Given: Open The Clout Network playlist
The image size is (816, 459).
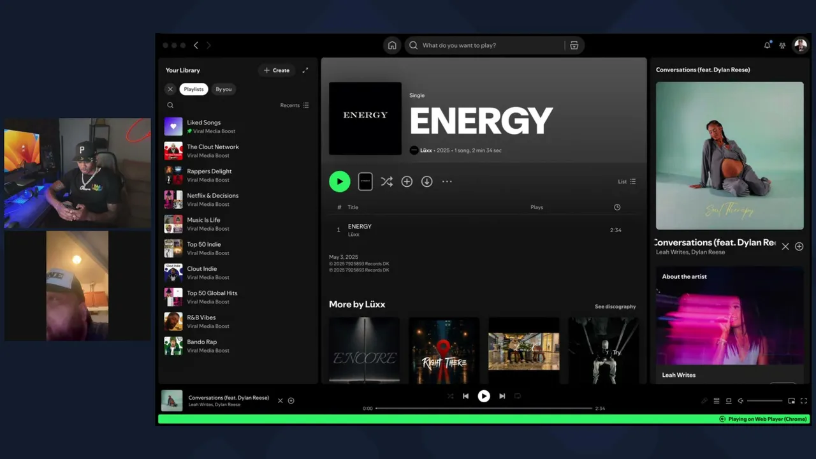Looking at the screenshot, I should pos(237,151).
